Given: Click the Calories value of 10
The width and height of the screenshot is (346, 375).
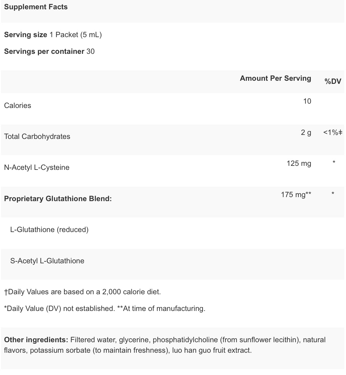Looking at the screenshot, I should 307,101.
